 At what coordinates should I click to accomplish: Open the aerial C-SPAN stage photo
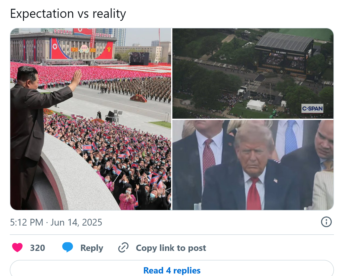[253, 73]
